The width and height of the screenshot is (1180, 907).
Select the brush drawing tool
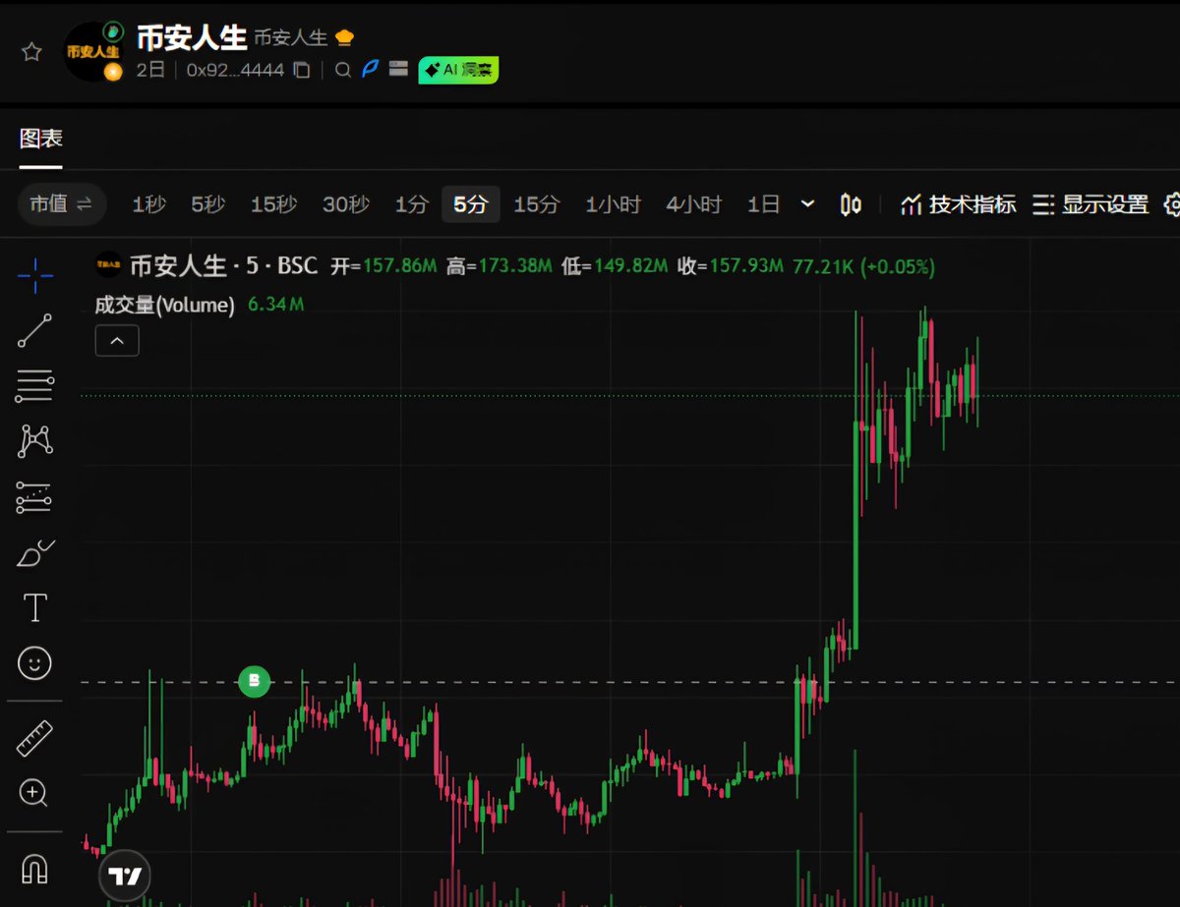click(35, 553)
